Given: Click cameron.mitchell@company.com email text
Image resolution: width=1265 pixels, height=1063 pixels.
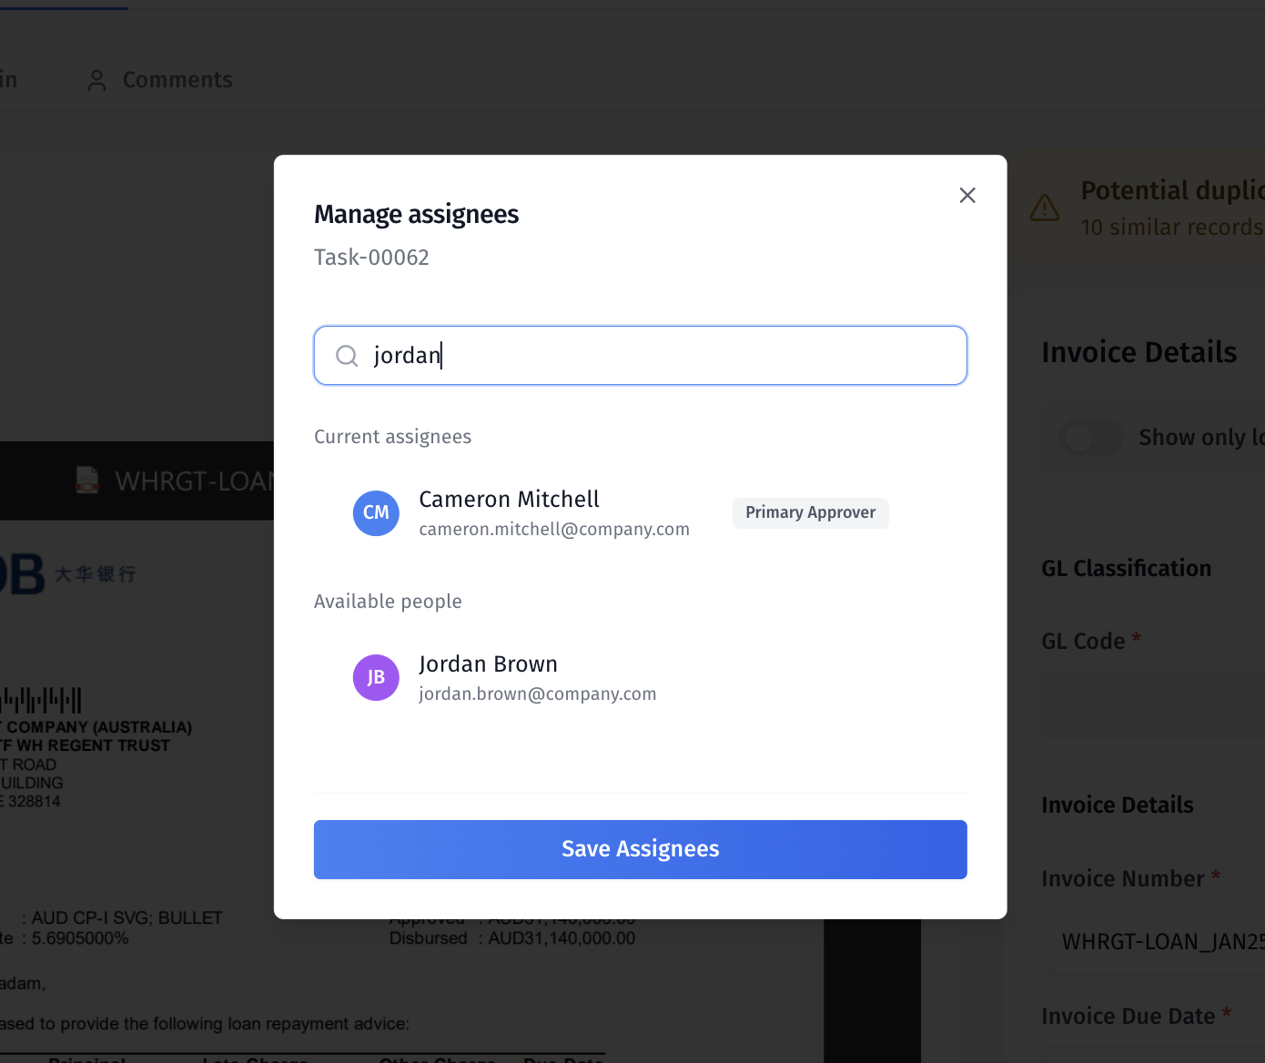Looking at the screenshot, I should [x=553, y=530].
